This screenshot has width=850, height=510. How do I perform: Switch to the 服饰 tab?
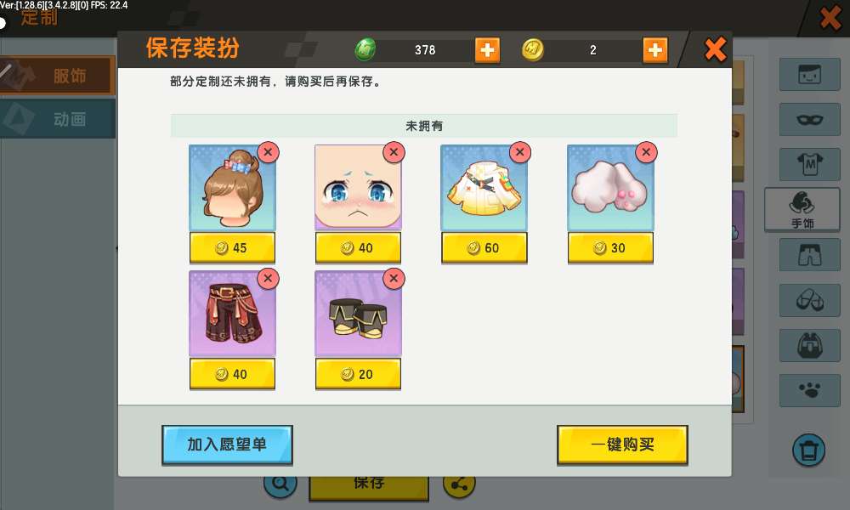[x=58, y=76]
